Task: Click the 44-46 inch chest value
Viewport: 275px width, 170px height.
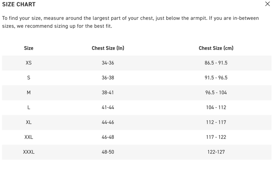Action: (x=108, y=122)
